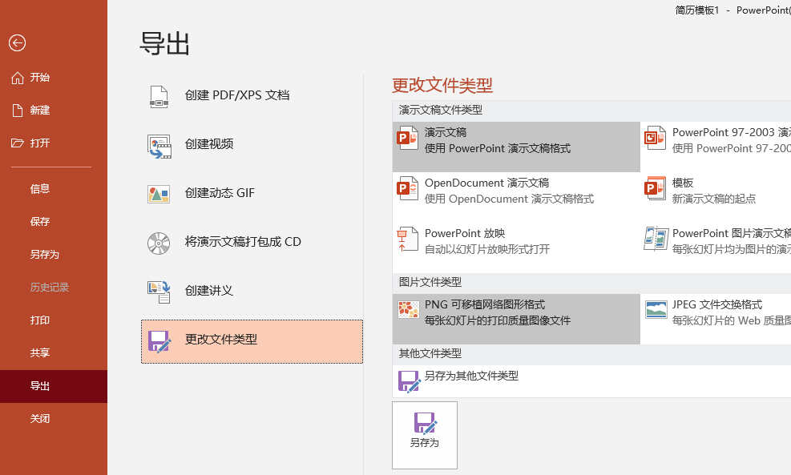791x475 pixels.
Task: Select 保存 in the sidebar
Action: [54, 222]
